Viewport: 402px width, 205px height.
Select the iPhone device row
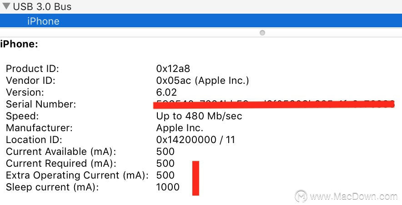tap(201, 21)
